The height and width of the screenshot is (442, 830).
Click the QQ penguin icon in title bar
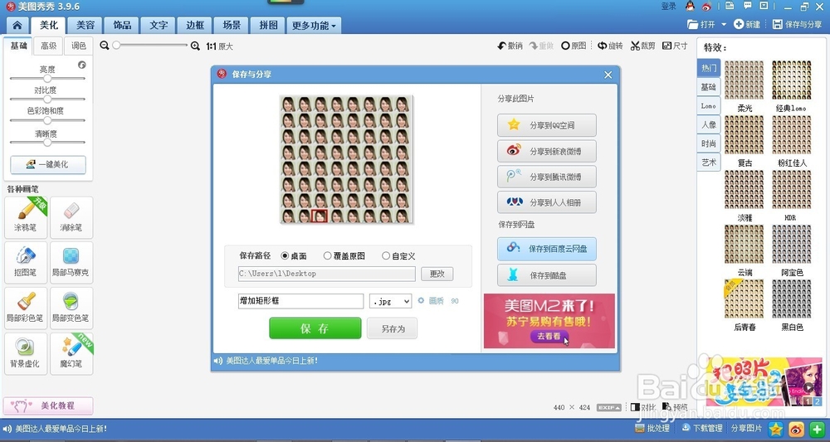pos(690,7)
